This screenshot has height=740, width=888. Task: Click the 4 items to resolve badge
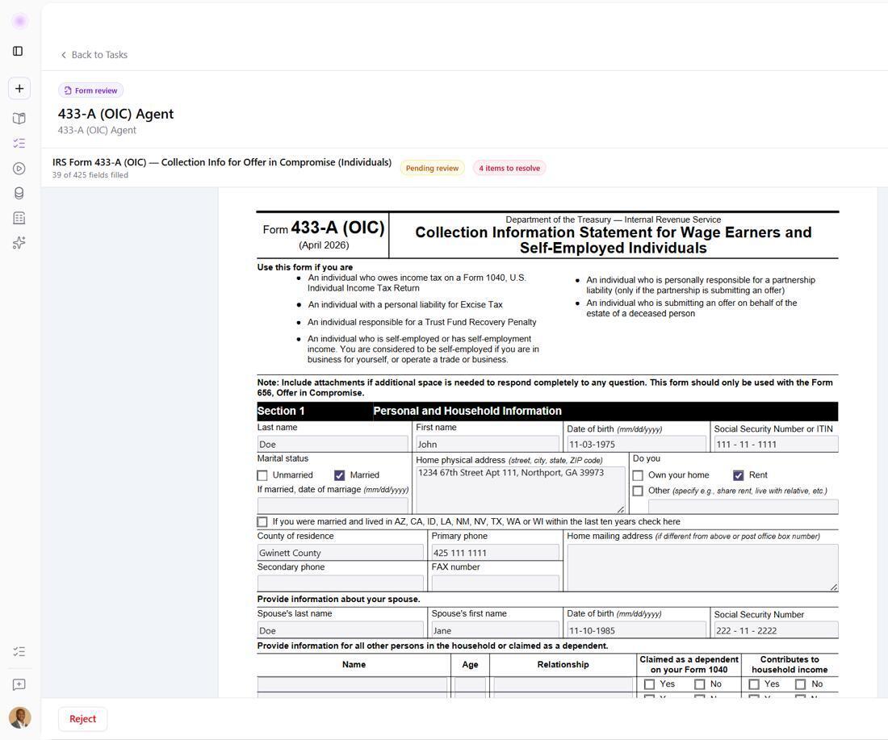click(x=509, y=168)
